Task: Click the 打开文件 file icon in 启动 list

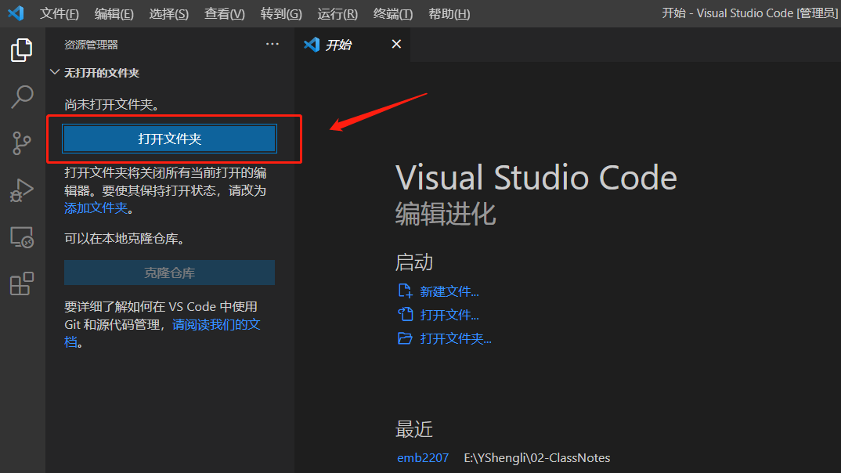Action: 405,314
